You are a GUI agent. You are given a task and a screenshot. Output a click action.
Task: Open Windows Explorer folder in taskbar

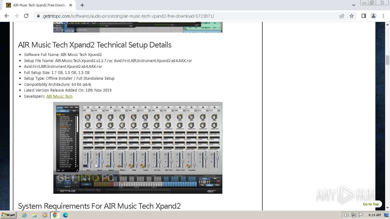(34, 215)
